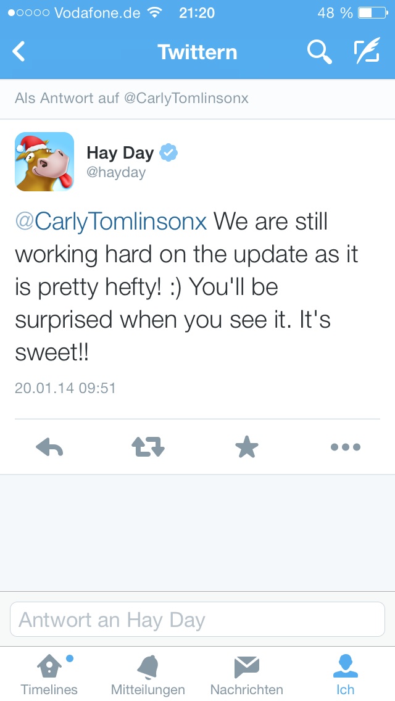The image size is (395, 701).
Task: Compose a new tweet
Action: coord(366,52)
